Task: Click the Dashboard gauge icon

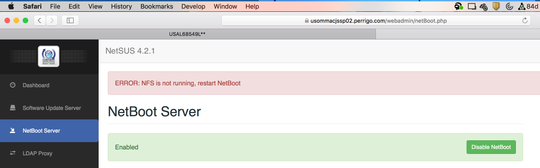Action: coord(13,85)
